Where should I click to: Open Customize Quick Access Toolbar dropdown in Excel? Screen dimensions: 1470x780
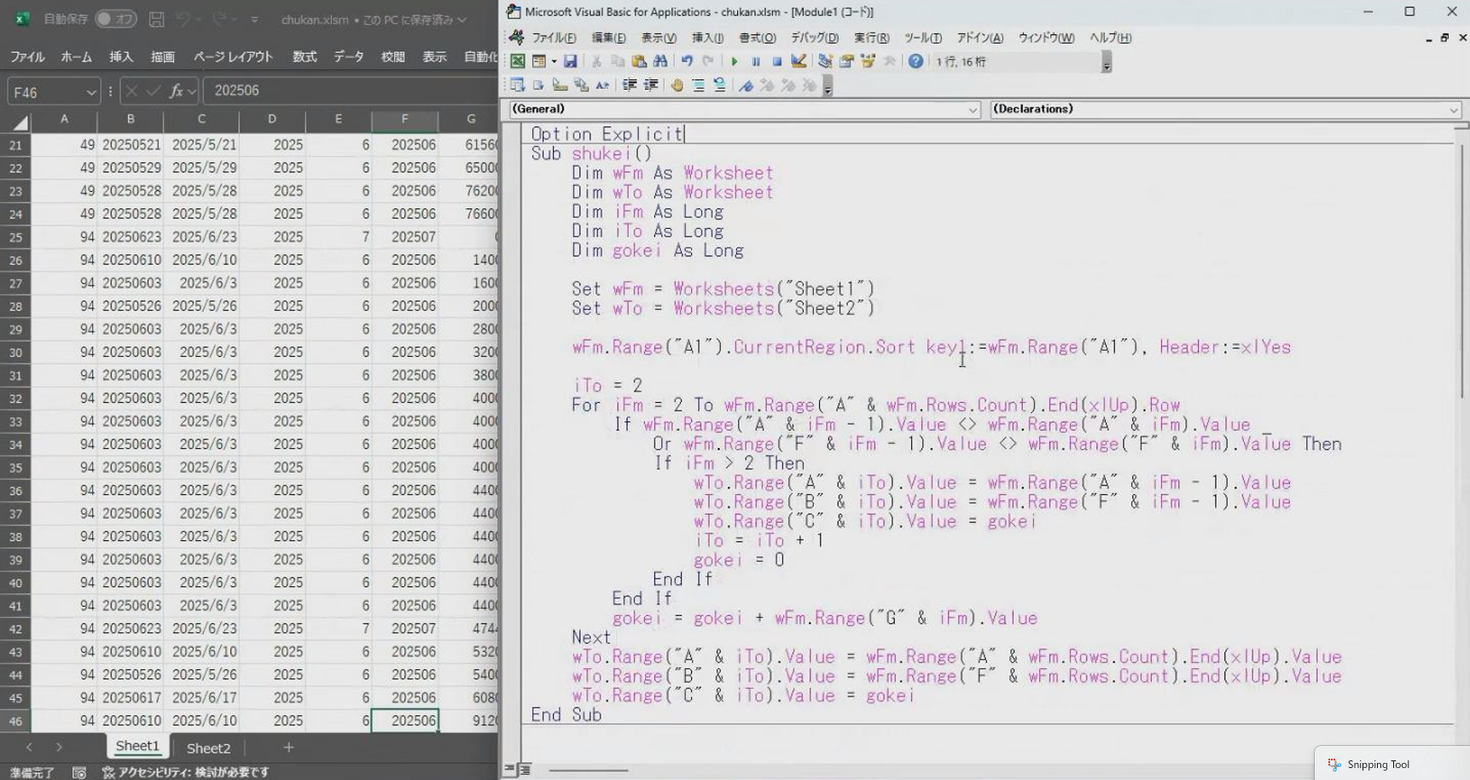click(x=254, y=19)
